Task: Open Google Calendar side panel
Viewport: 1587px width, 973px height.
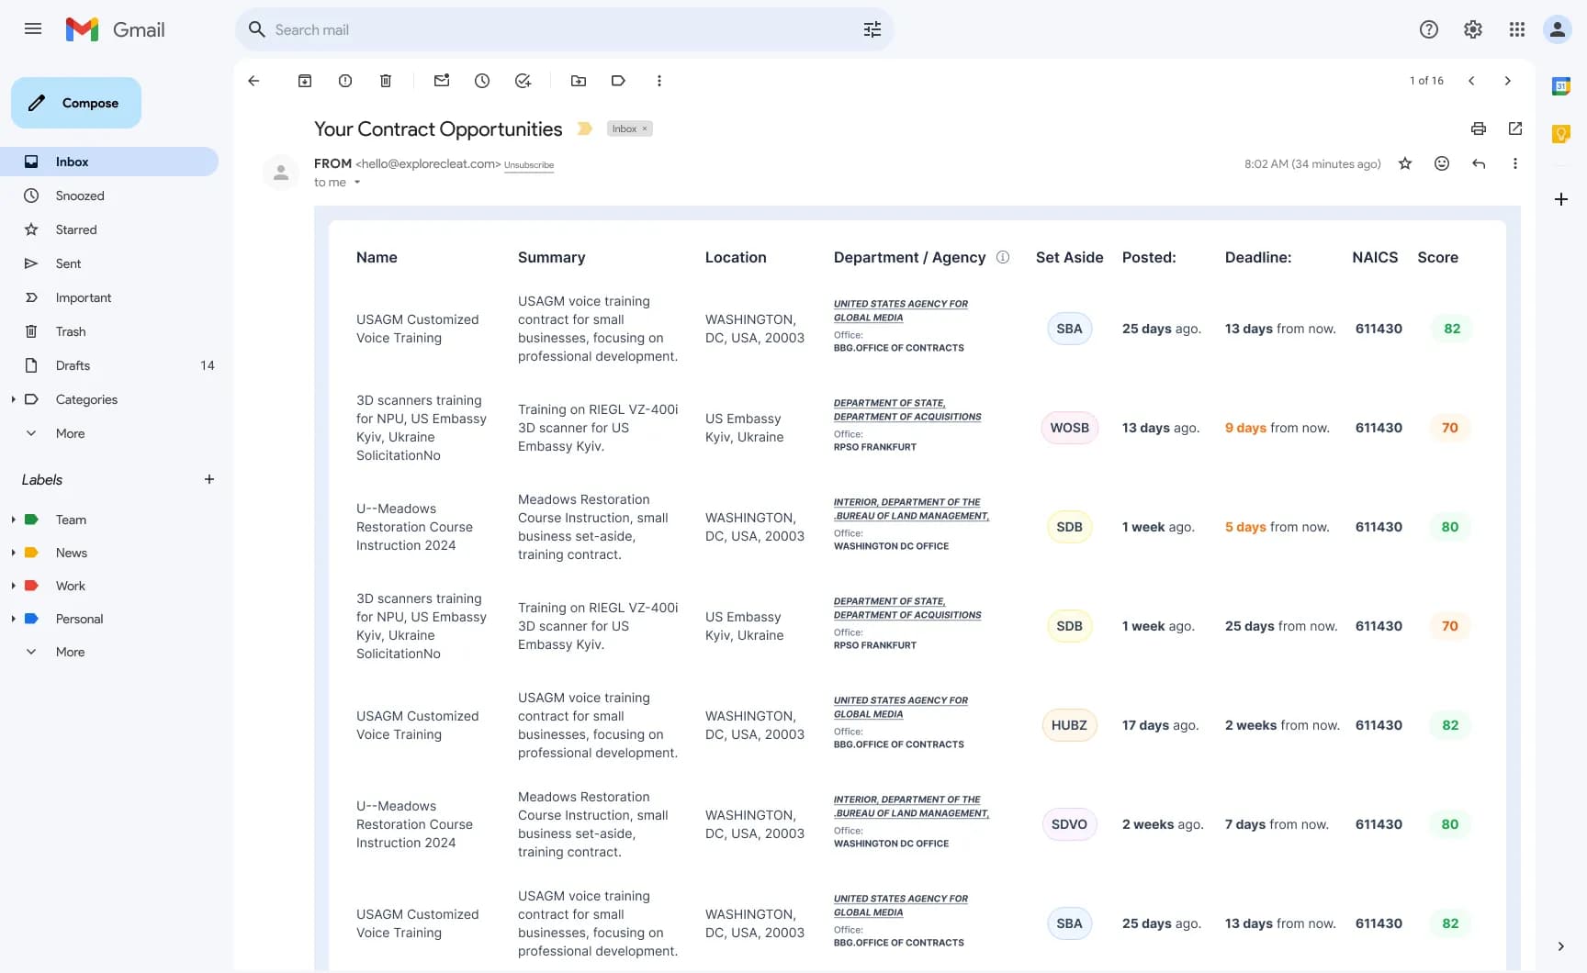Action: [x=1561, y=86]
